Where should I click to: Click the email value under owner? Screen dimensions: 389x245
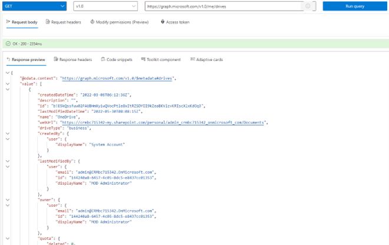(115, 211)
